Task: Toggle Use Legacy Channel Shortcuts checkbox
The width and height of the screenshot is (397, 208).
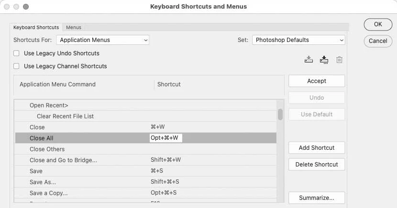Action: coord(17,66)
